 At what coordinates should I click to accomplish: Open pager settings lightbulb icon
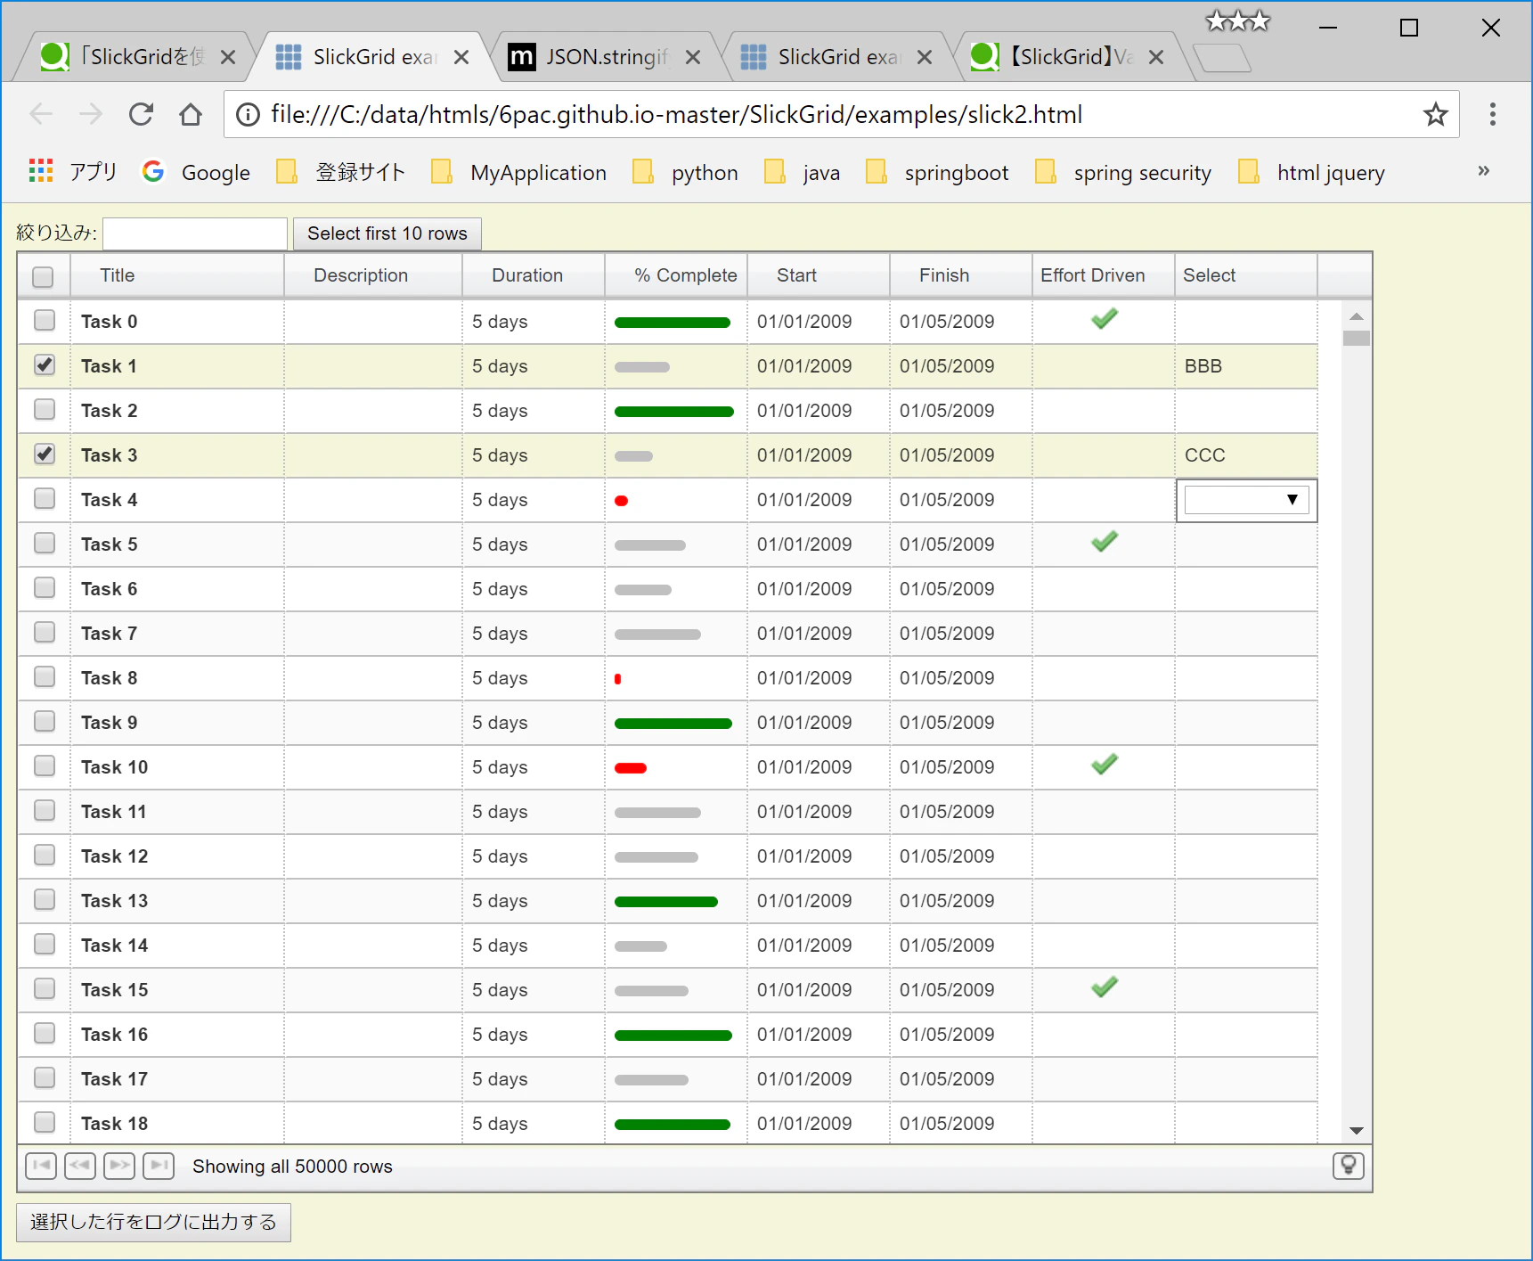(1348, 1166)
